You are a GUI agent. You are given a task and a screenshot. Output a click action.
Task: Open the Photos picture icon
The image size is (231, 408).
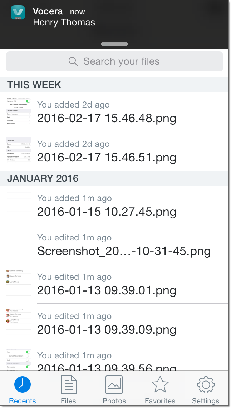[x=114, y=385]
